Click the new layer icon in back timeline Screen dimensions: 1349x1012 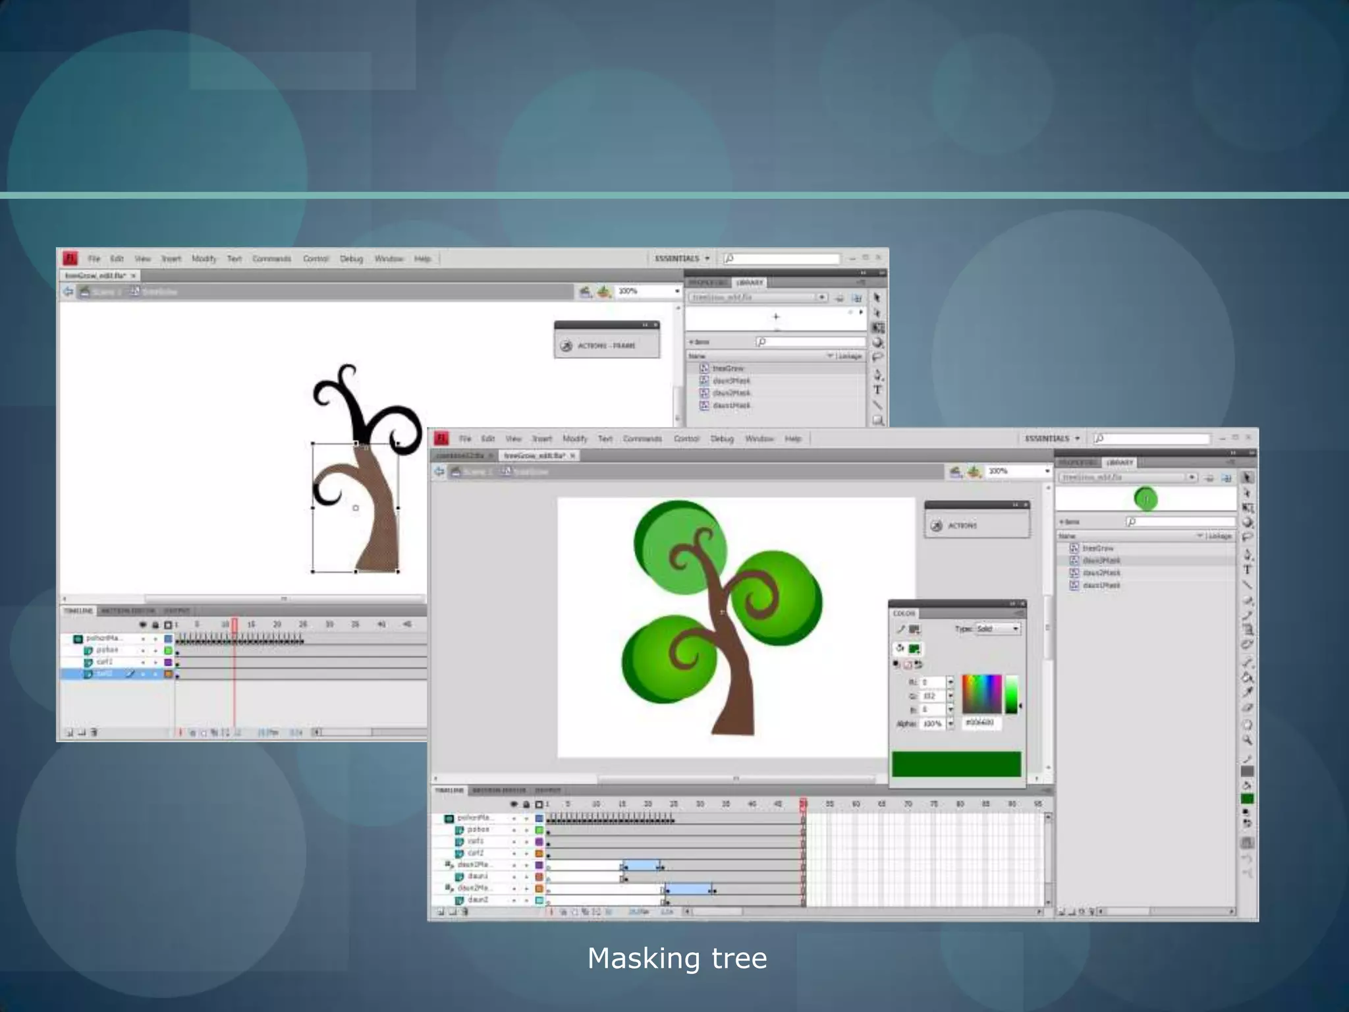click(69, 732)
